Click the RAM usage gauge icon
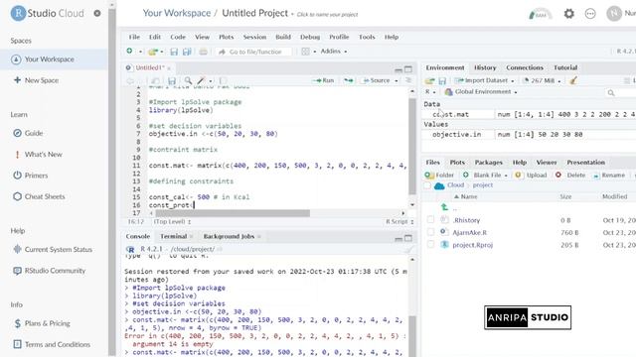Screen dimensions: 636x357 541,14
